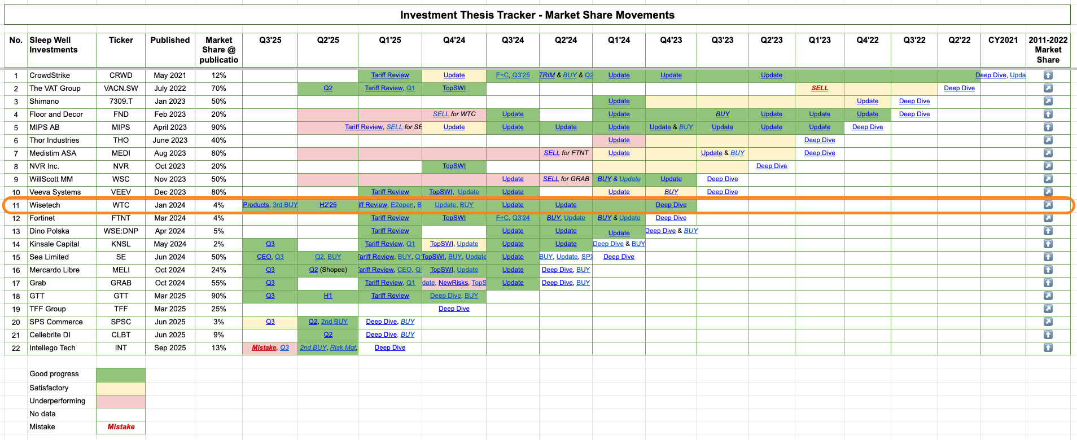
Task: Open the arrow icon in Sea Limited row
Action: 1048,257
